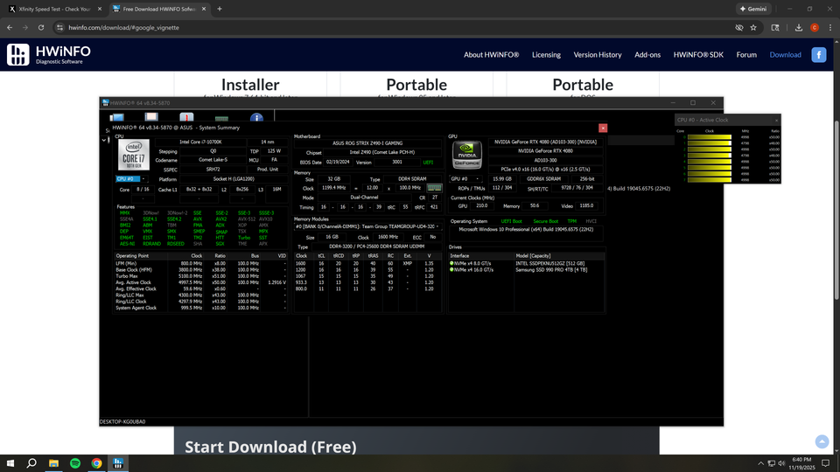Open the GPU #0 selector dropdown
The image size is (840, 472).
coord(478,179)
